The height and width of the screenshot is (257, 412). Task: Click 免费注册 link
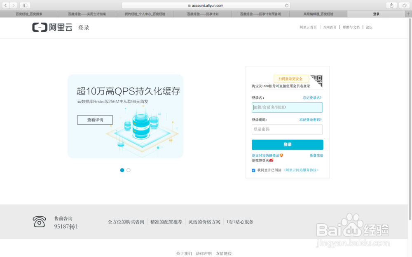[x=316, y=155]
